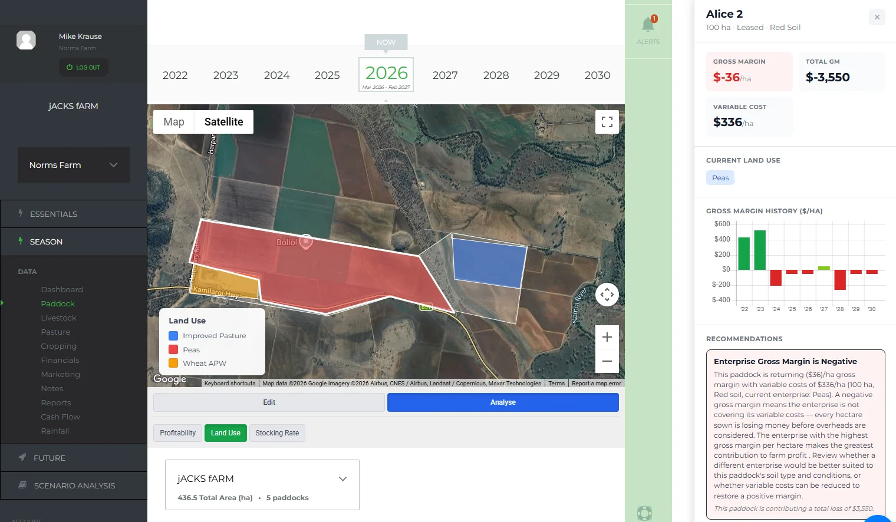This screenshot has width=896, height=522.
Task: Switch to the Profitability tab
Action: 177,433
